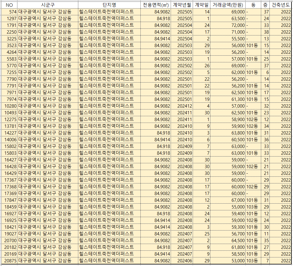
Task: Click NO cell 7791
Action: pyautogui.click(x=9, y=86)
